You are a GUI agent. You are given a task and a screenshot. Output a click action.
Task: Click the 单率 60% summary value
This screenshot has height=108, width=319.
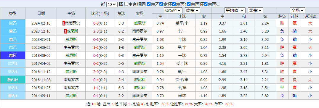[229, 104]
